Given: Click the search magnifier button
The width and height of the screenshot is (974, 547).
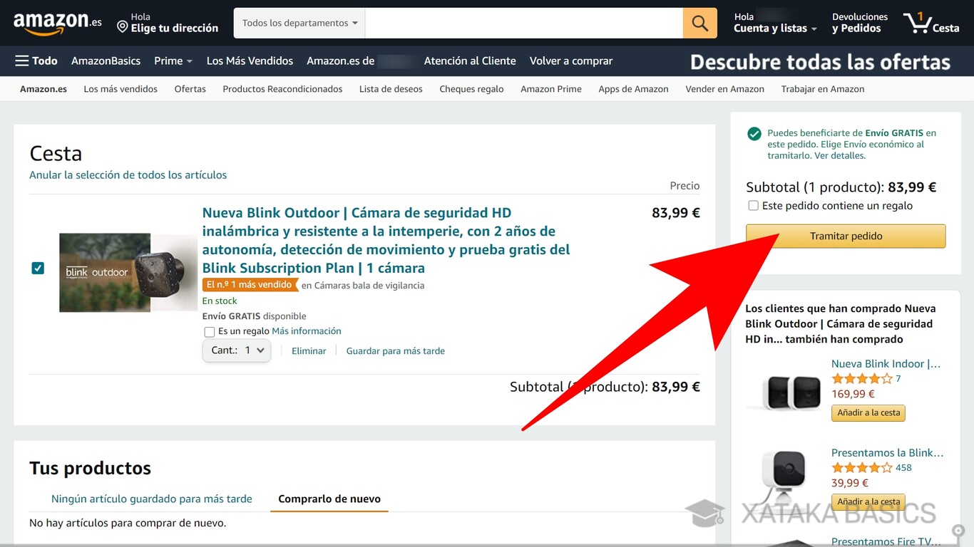Looking at the screenshot, I should click(700, 24).
